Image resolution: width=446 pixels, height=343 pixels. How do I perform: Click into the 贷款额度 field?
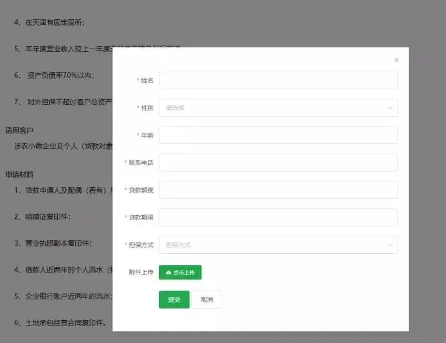pos(278,190)
